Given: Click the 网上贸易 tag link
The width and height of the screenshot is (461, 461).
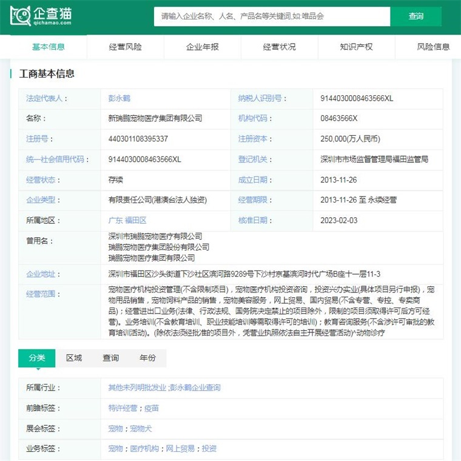Looking at the screenshot, I should pos(180,448).
